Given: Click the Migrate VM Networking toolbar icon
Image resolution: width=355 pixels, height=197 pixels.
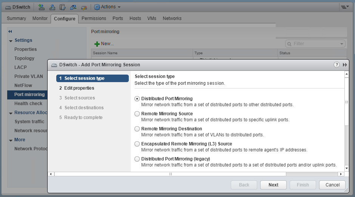Looking at the screenshot, I should pos(73,7).
